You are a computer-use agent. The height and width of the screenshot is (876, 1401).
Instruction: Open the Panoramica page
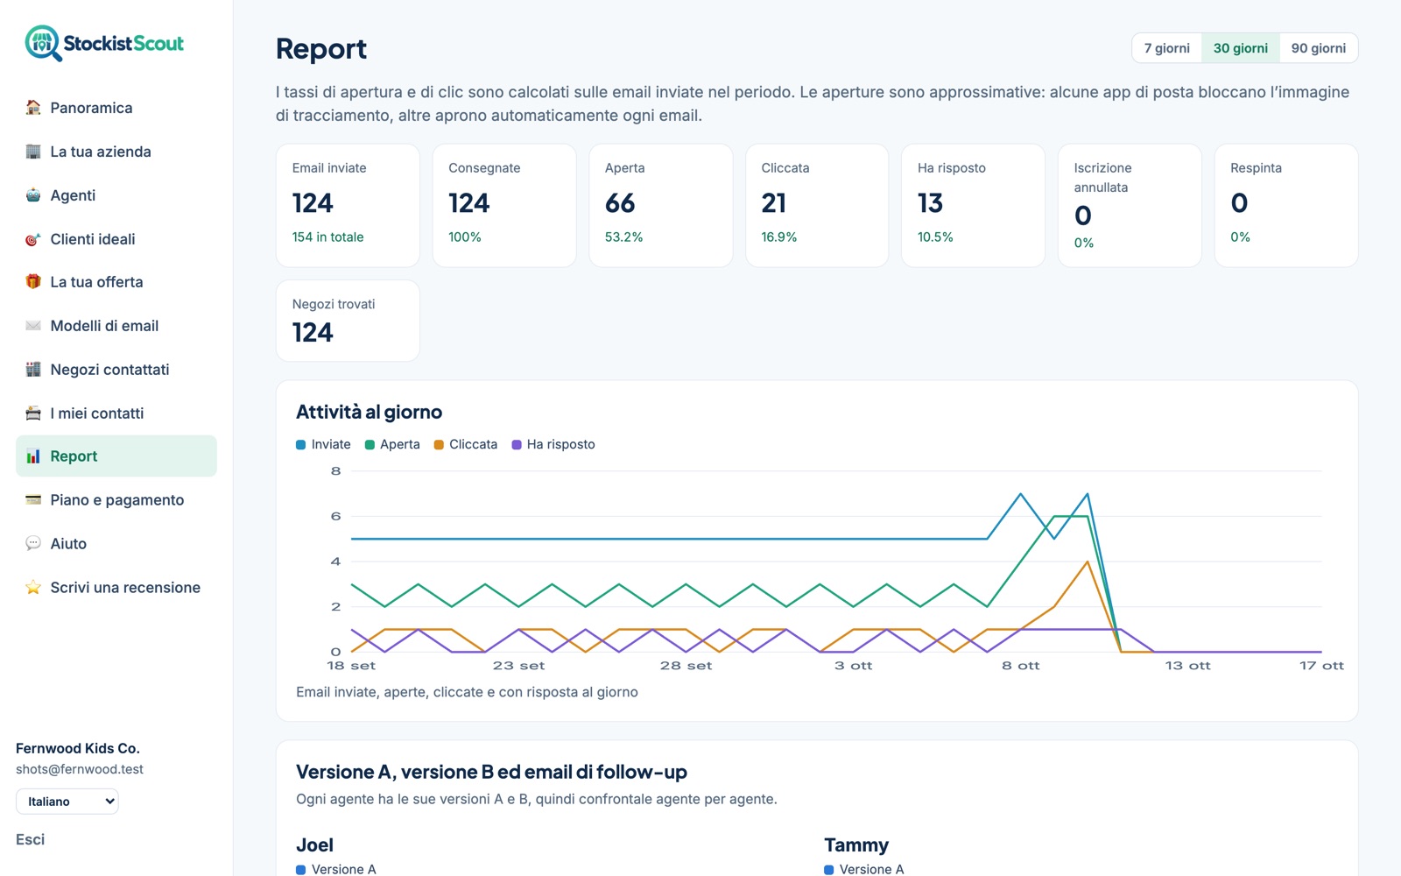pos(116,108)
